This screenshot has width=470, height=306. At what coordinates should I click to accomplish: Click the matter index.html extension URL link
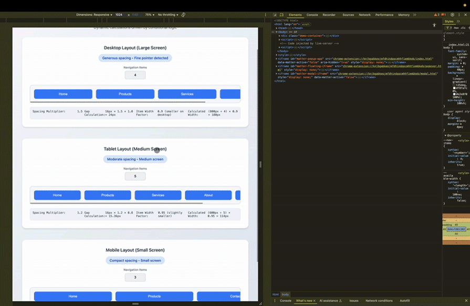point(383,59)
